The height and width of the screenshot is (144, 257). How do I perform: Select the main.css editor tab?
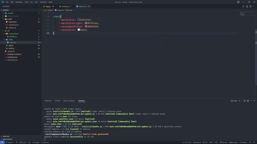(82, 6)
